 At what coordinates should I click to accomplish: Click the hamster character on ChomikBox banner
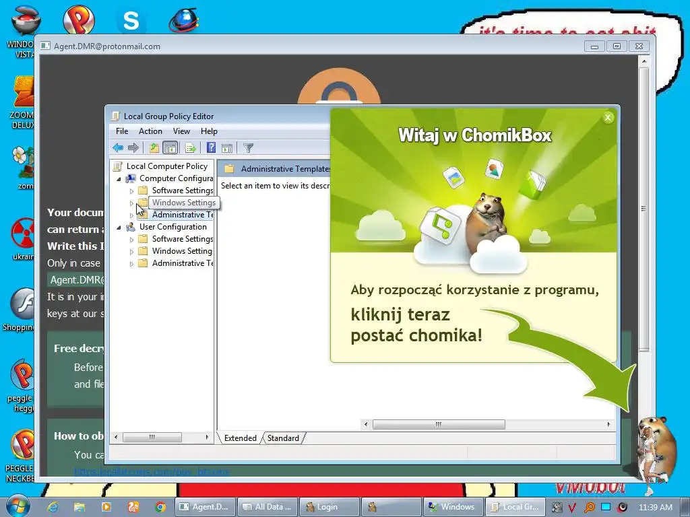tap(487, 223)
